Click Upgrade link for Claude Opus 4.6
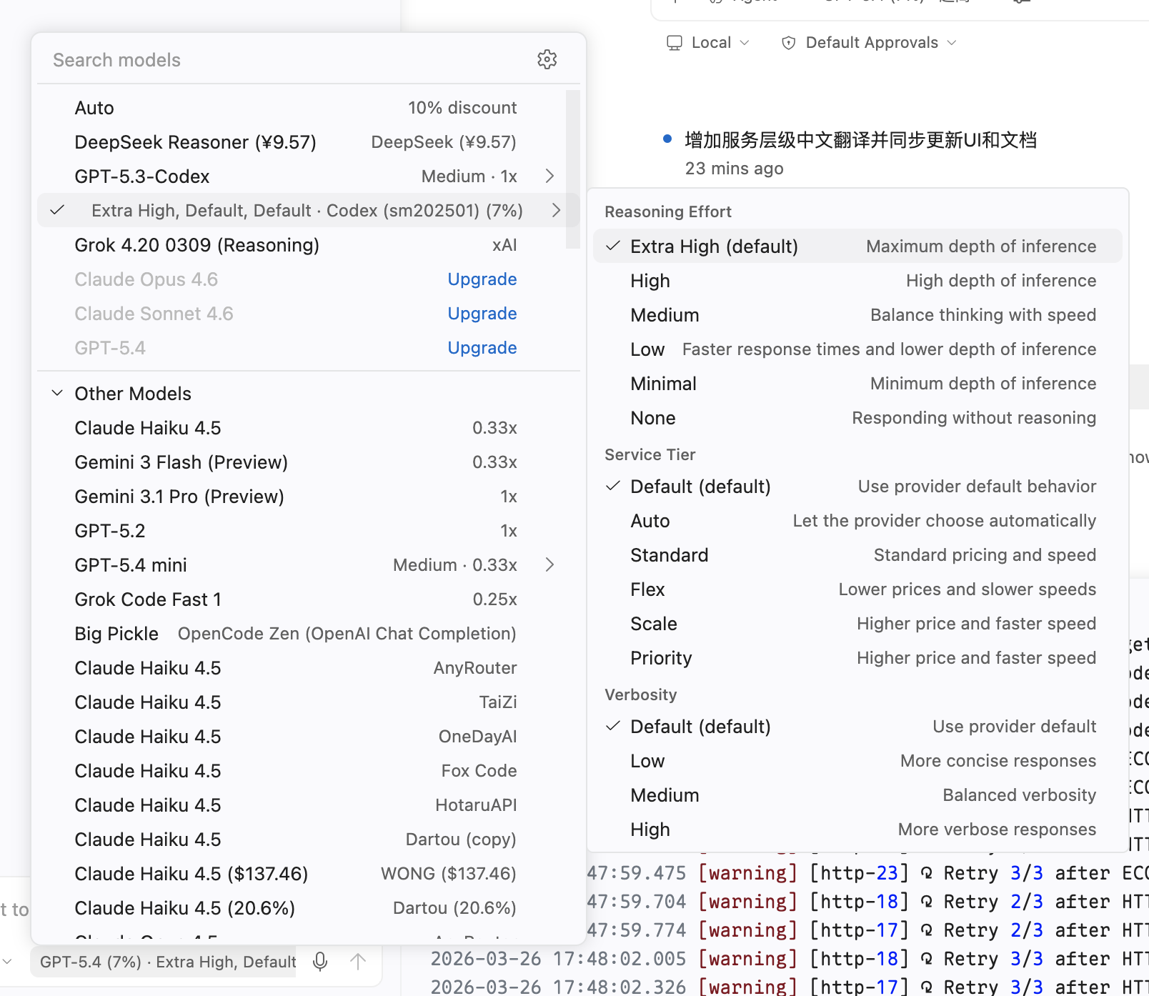This screenshot has height=996, width=1149. (x=482, y=279)
